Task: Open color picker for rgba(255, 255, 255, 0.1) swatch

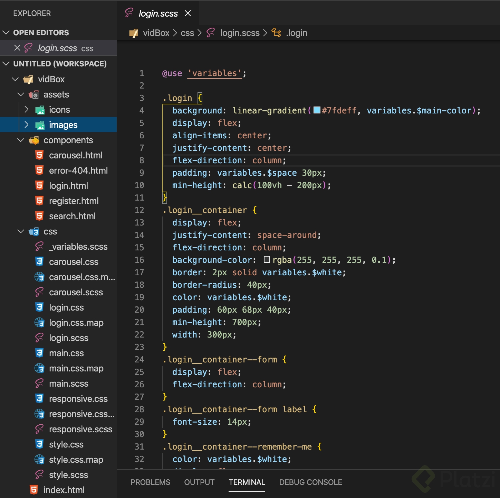Action: (x=267, y=260)
